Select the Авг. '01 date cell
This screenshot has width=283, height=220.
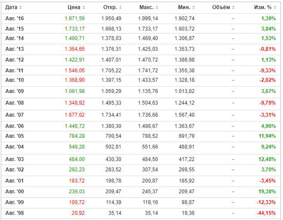pyautogui.click(x=15, y=181)
